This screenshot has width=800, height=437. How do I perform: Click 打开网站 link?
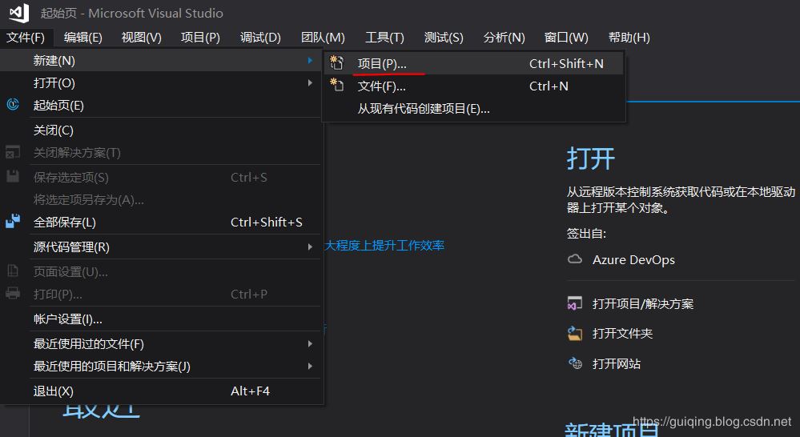[617, 363]
